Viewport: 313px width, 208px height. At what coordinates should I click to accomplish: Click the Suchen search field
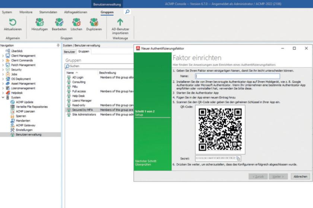(99, 66)
